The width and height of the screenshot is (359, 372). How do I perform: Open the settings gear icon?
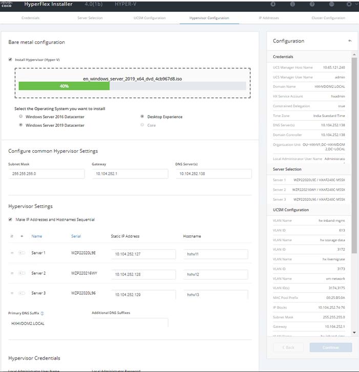[349, 4]
